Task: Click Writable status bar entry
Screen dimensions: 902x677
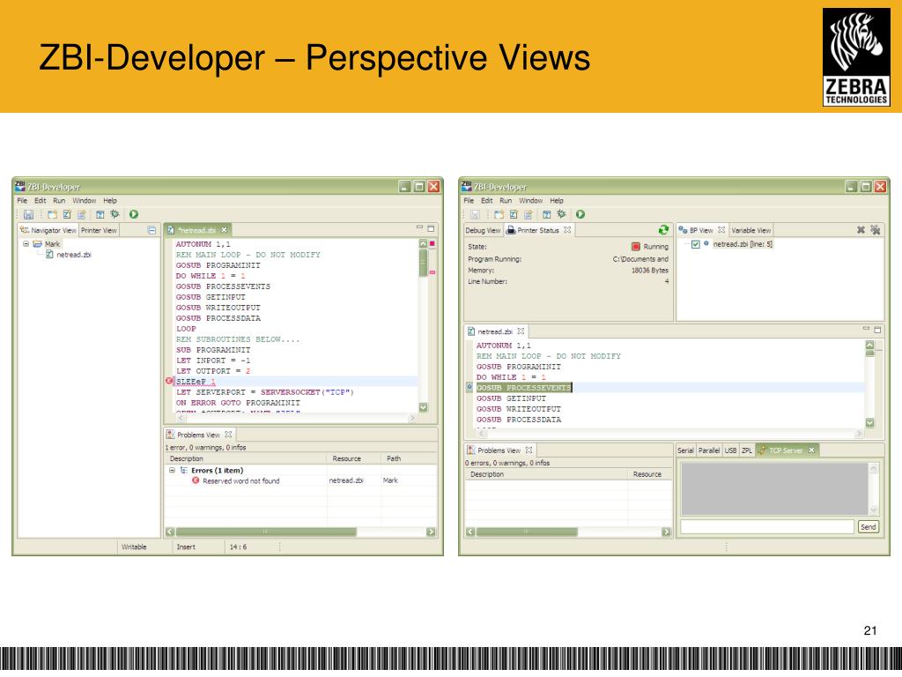Action: click(x=134, y=547)
